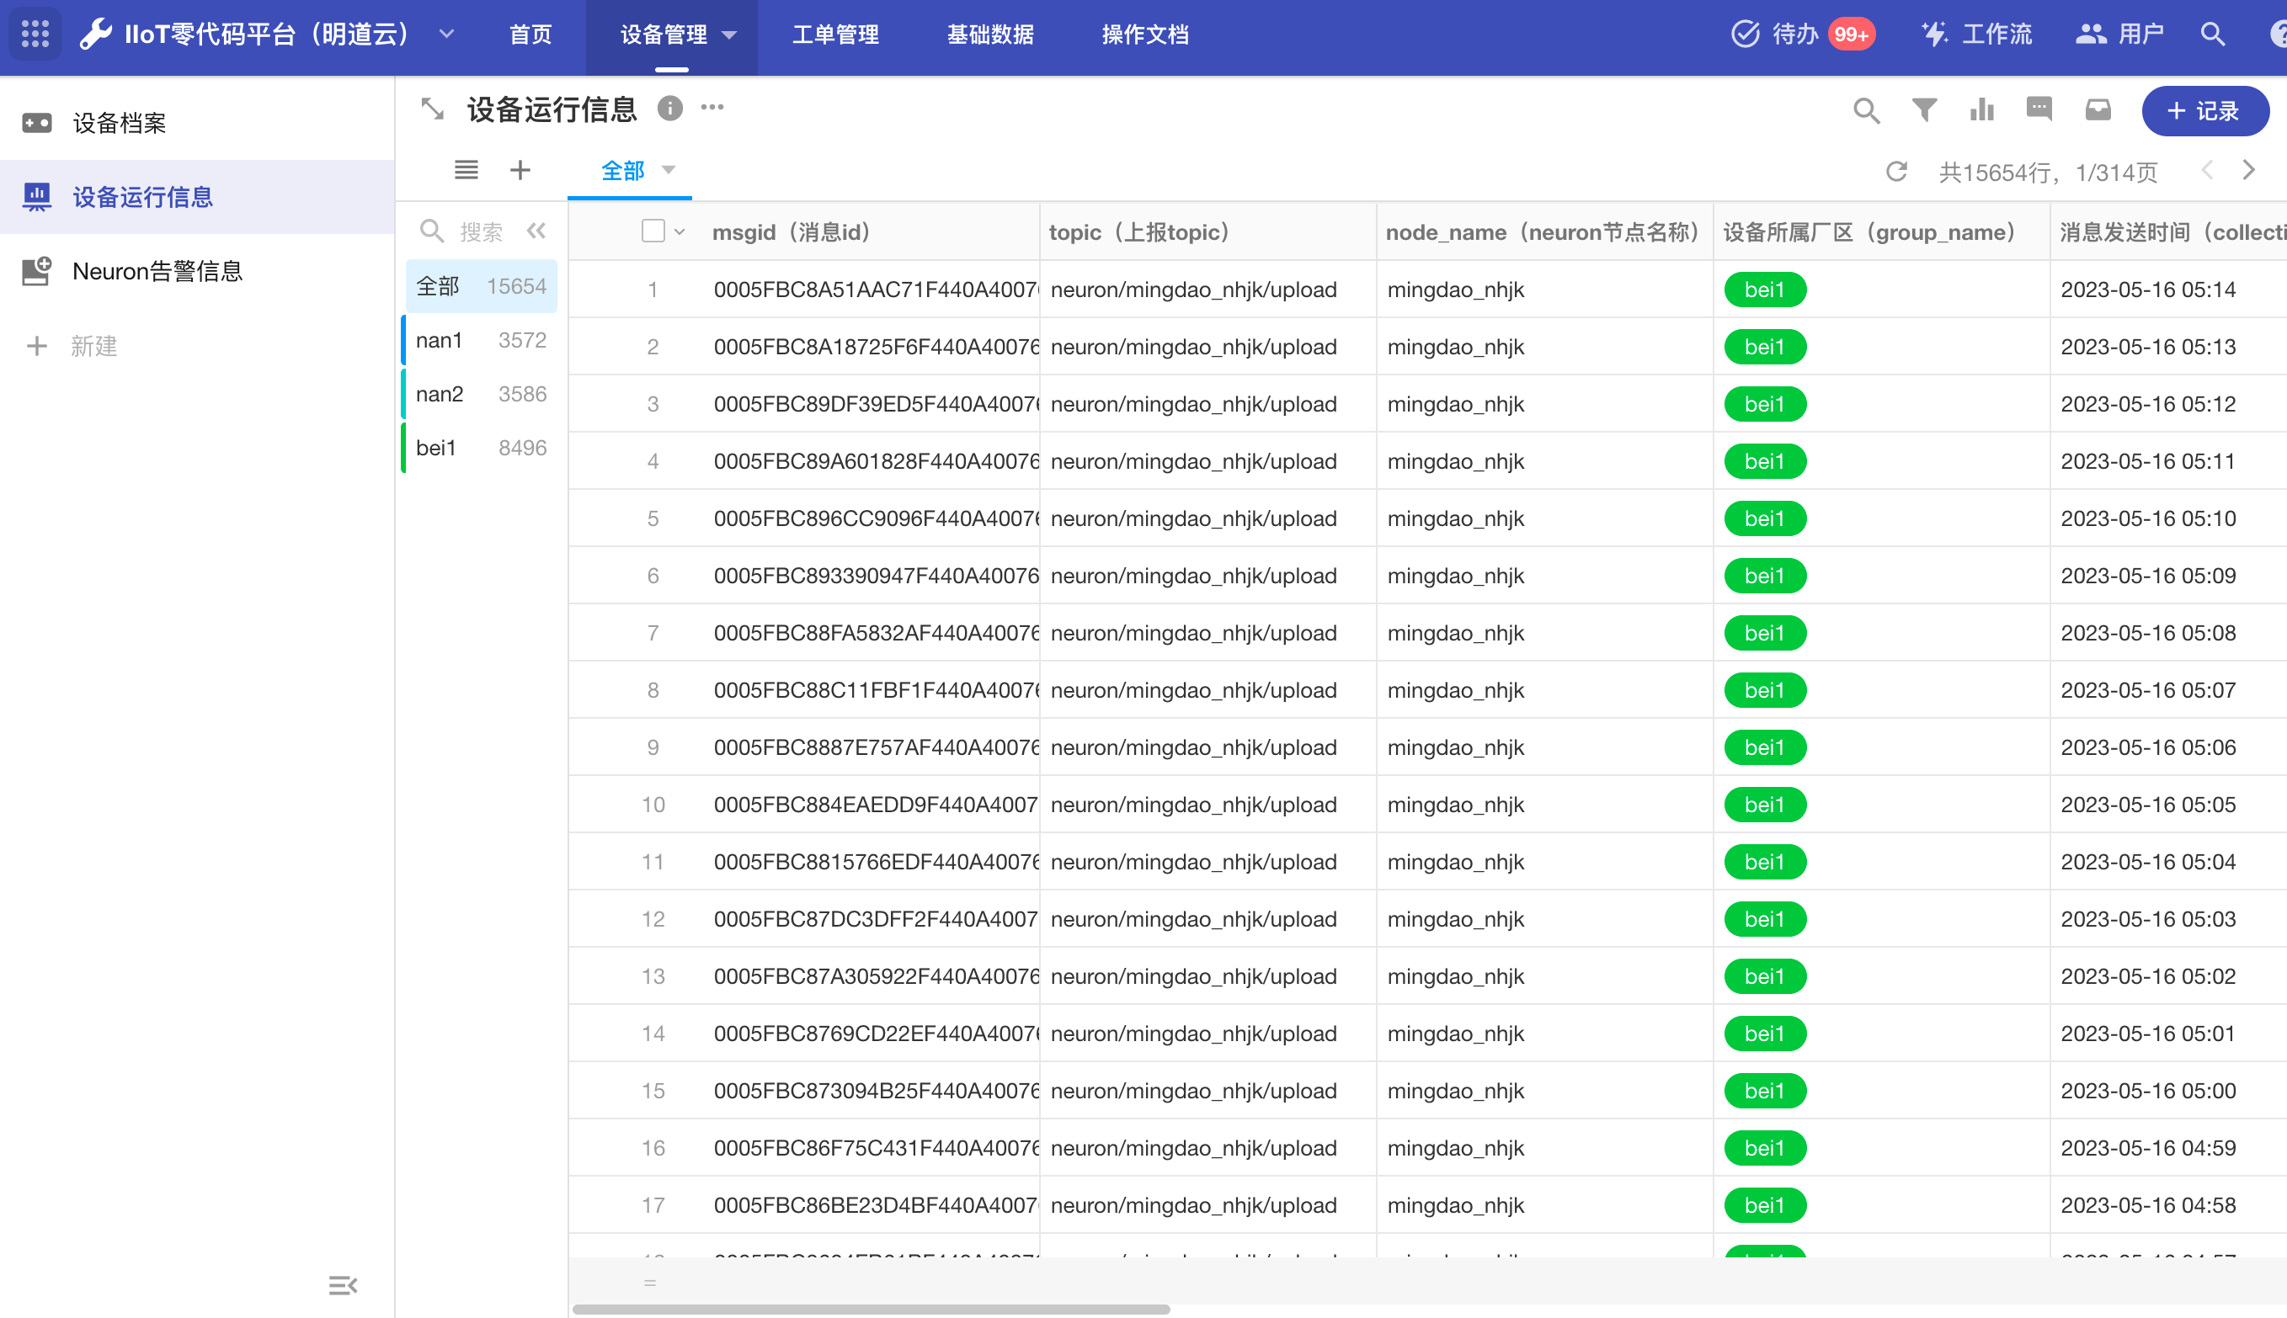Toggle the select-all checkbox in header

pos(653,231)
